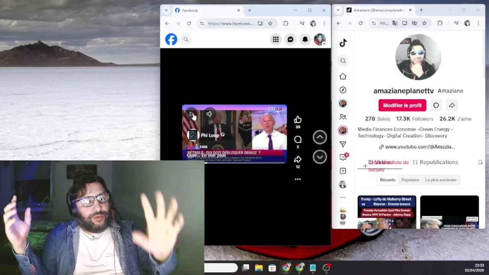489x275 pixels.
Task: Sort TikTok videos by La plus ancienne
Action: click(x=440, y=180)
